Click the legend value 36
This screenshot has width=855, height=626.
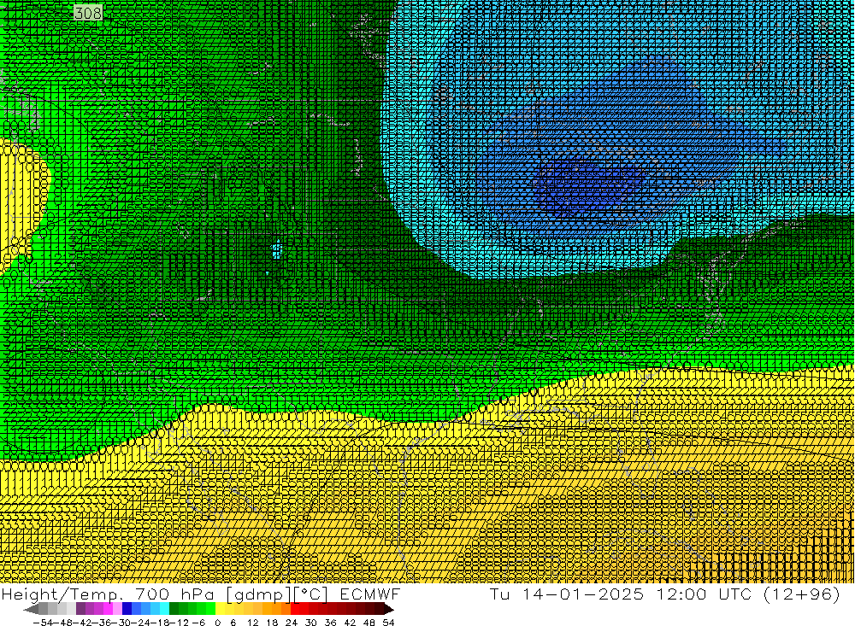click(330, 623)
